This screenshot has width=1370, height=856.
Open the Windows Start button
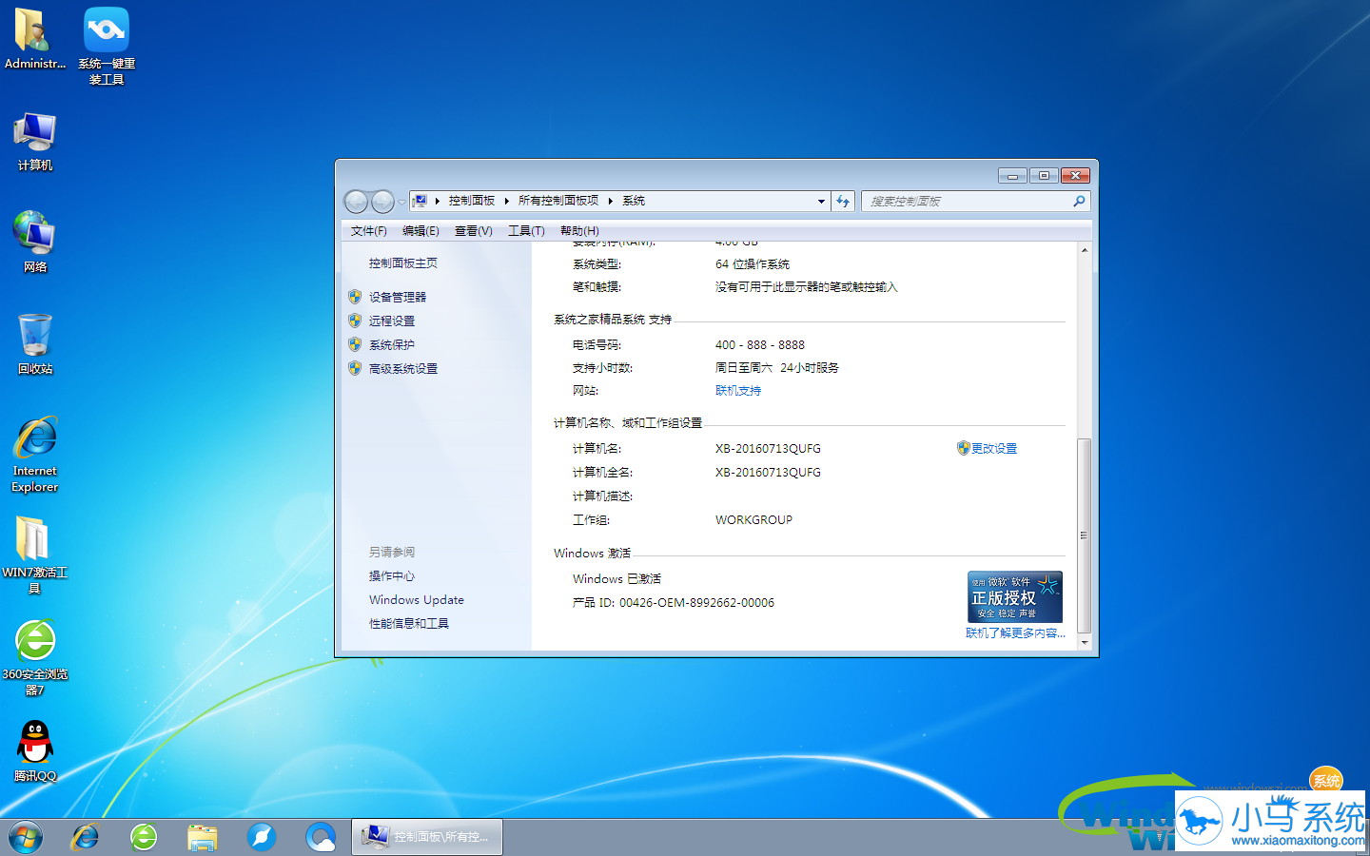pos(26,837)
